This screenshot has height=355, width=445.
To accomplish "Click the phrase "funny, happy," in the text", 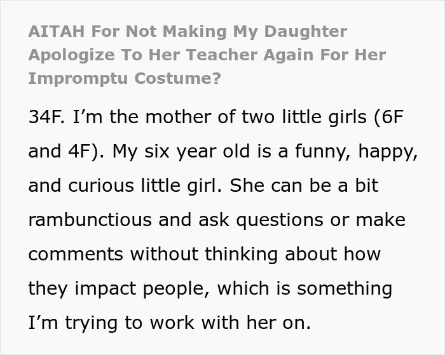I will (x=357, y=152).
